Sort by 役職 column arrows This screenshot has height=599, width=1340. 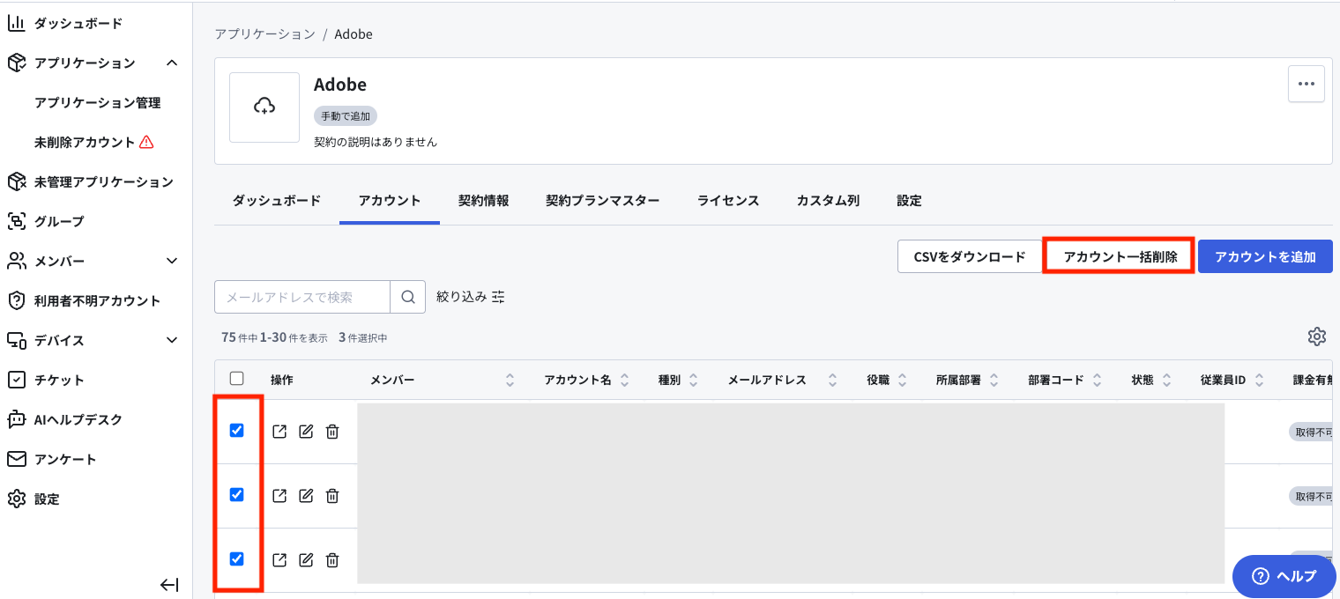click(x=902, y=381)
